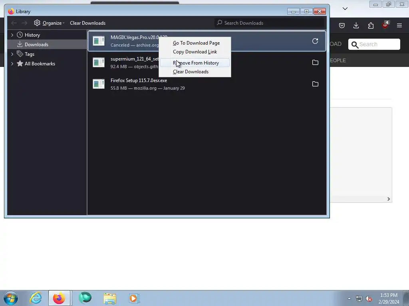Open the list all tabs chevron
Image resolution: width=409 pixels, height=306 pixels.
(345, 9)
